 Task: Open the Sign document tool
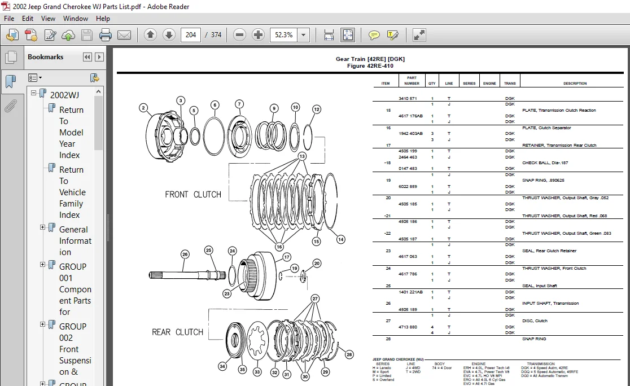[50, 36]
